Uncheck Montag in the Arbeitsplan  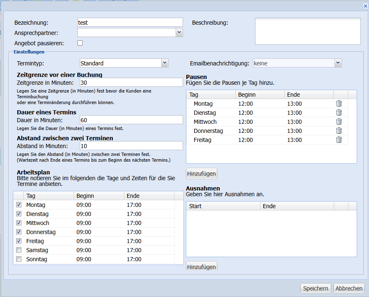coord(19,205)
